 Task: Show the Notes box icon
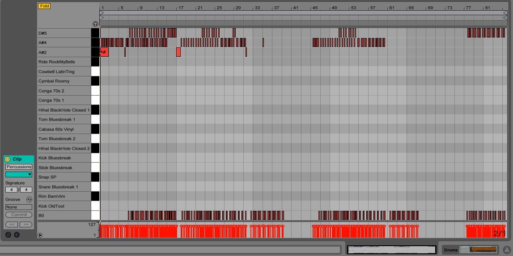coord(8,235)
